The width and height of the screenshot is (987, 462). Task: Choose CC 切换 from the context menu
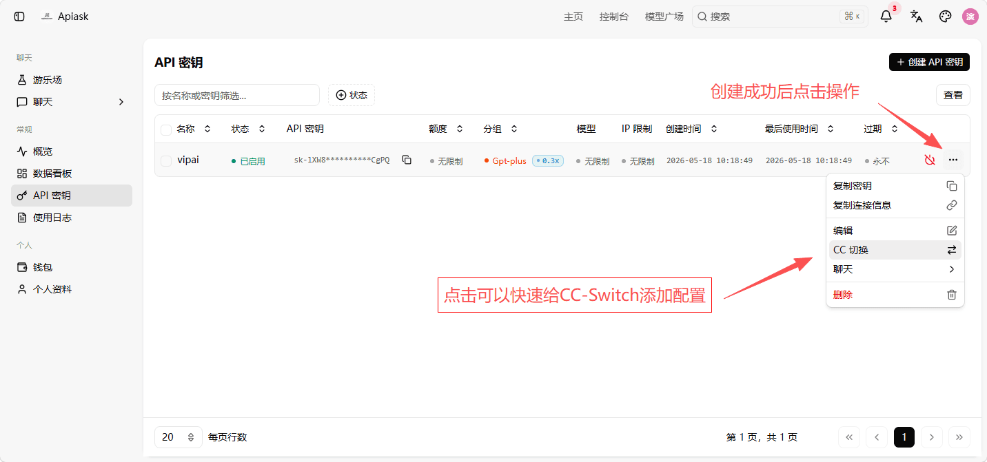tap(895, 250)
